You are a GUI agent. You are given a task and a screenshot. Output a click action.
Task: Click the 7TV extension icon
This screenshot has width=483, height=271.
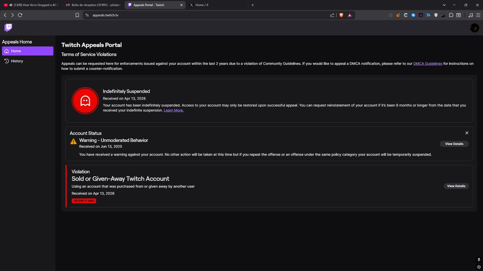click(x=429, y=15)
